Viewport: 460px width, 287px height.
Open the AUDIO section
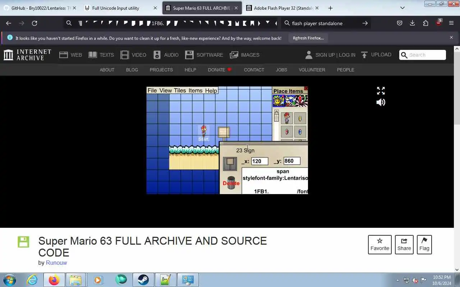[x=166, y=55]
